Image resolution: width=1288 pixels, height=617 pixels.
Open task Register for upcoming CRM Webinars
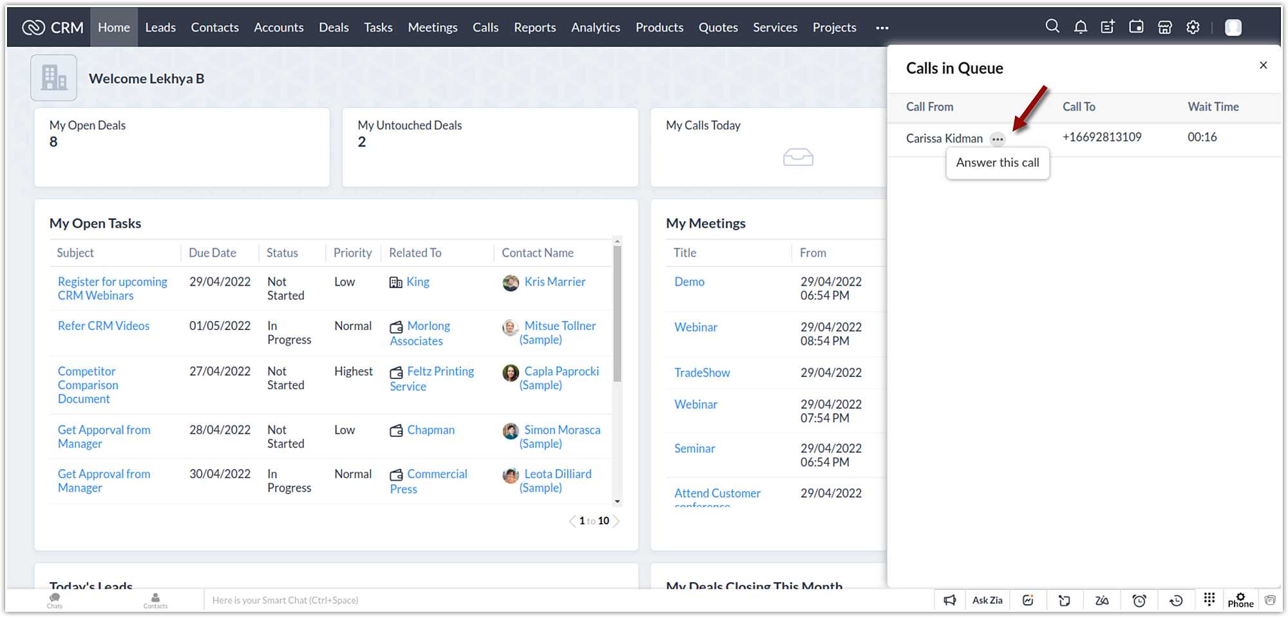[113, 289]
